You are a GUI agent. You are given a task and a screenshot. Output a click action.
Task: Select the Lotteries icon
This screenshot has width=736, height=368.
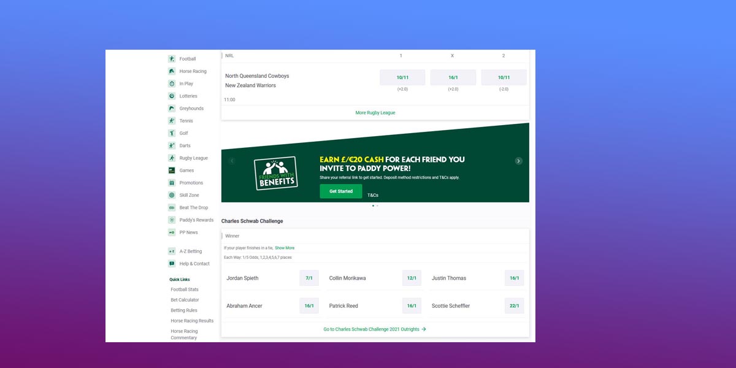[172, 96]
